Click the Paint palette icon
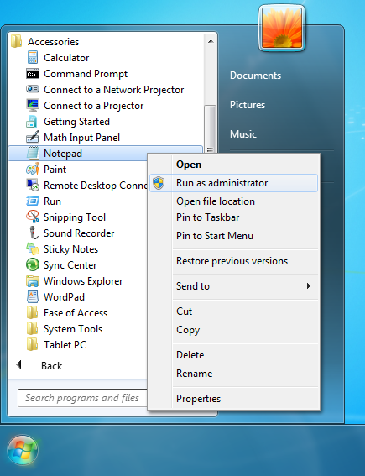This screenshot has width=365, height=476. click(x=33, y=169)
